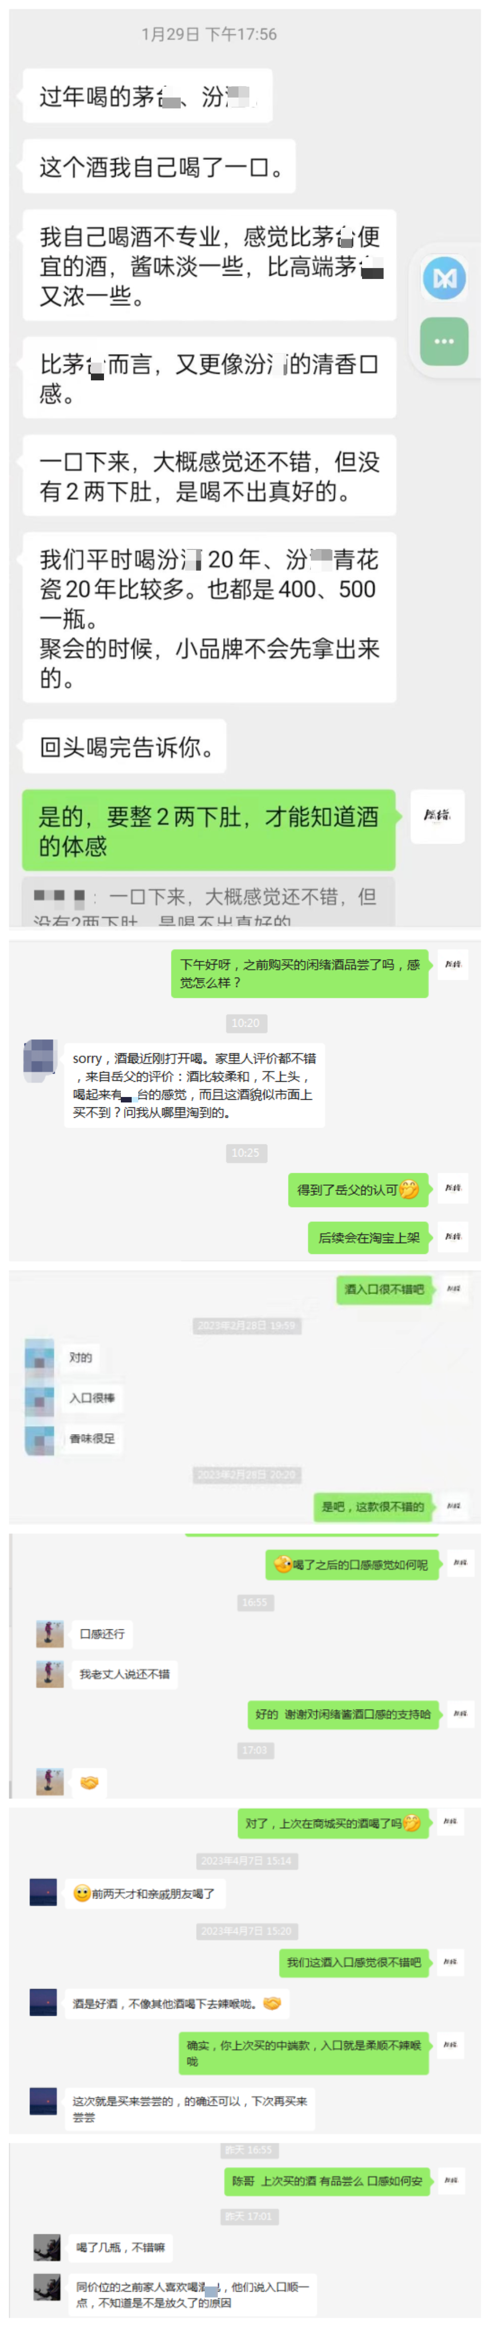The height and width of the screenshot is (2327, 490).
Task: Select message "这个酒我自己喝了一口。"
Action: [x=160, y=167]
